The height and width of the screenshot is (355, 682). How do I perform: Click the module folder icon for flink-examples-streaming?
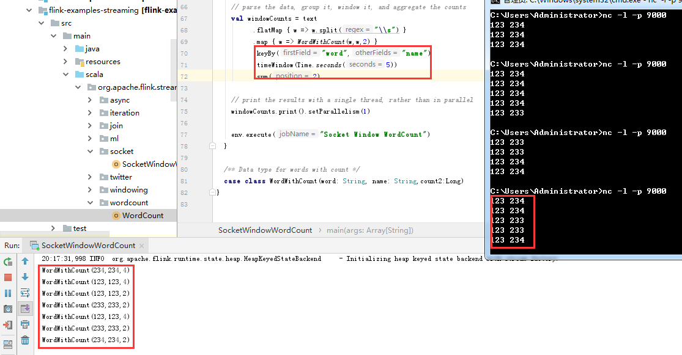click(x=43, y=10)
